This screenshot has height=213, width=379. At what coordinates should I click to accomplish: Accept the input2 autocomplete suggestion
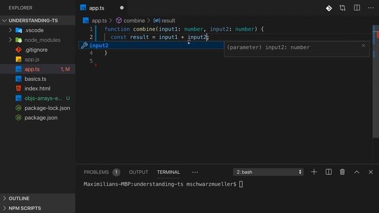[x=152, y=46]
